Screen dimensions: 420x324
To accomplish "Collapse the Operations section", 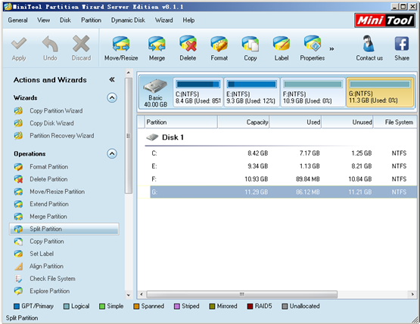I will pyautogui.click(x=112, y=154).
